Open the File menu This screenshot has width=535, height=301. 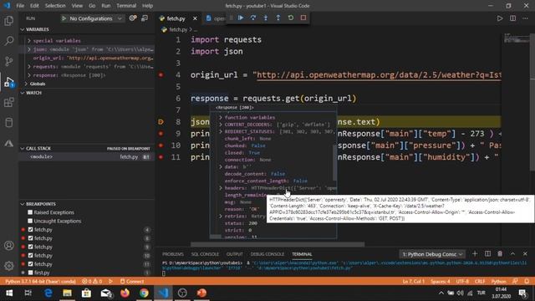click(20, 6)
